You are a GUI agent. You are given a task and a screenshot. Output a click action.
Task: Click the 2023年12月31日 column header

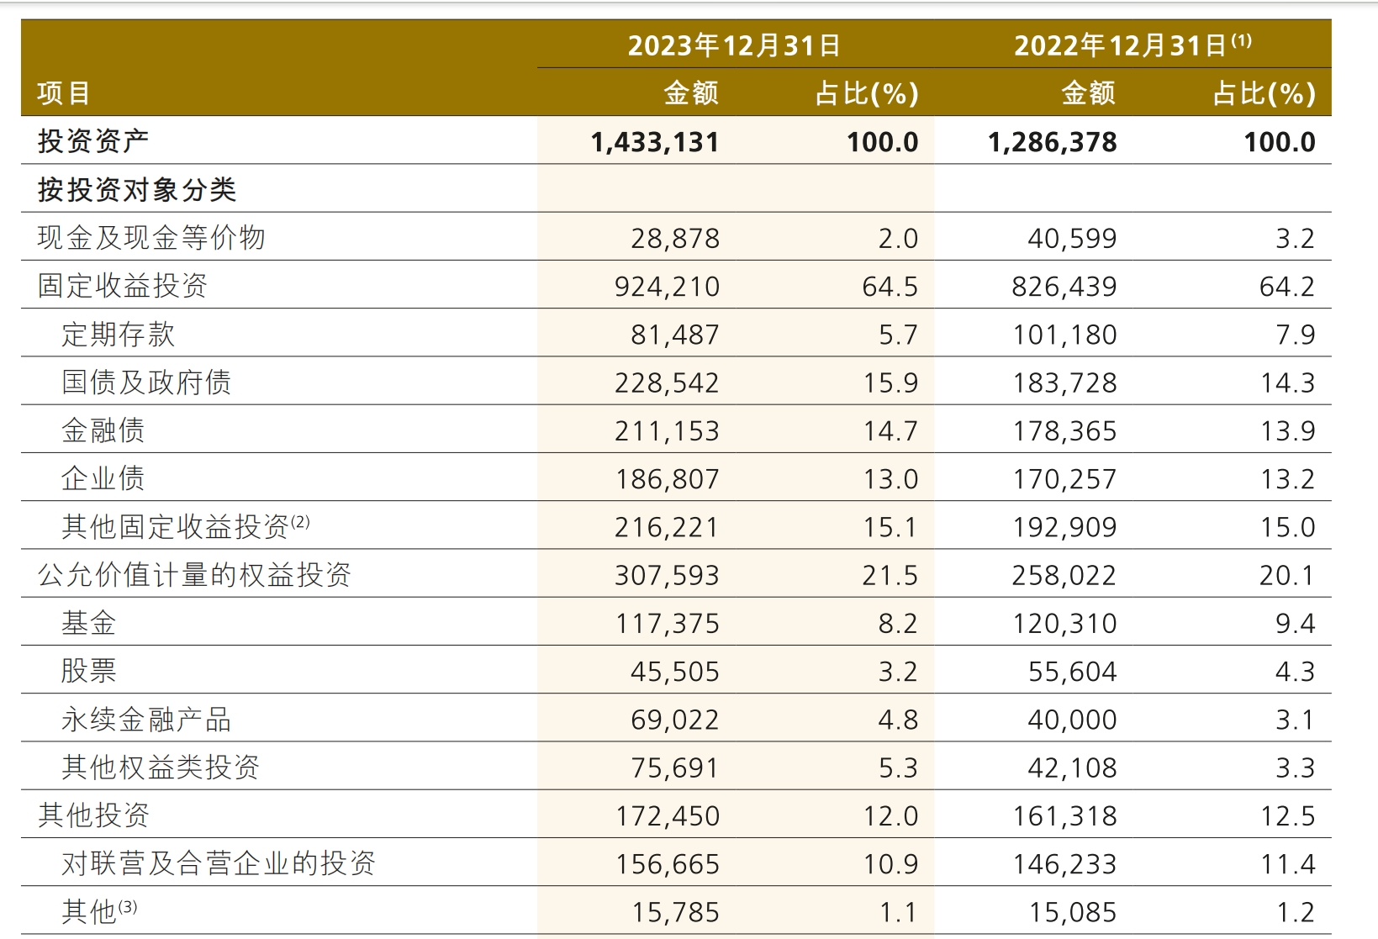[x=734, y=45]
